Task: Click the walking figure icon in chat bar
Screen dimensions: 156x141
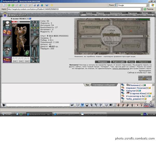Action: [92, 105]
